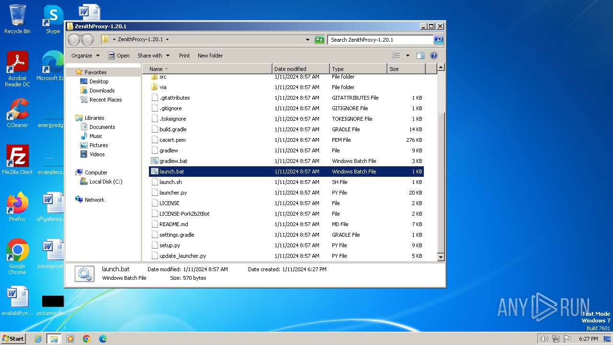Open Internet Explorer from taskbar
Viewport: 613px width, 345px height.
coord(38,339)
